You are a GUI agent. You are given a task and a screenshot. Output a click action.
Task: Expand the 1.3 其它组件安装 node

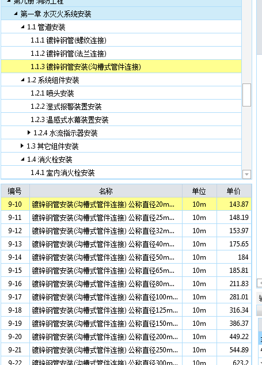tap(22, 146)
